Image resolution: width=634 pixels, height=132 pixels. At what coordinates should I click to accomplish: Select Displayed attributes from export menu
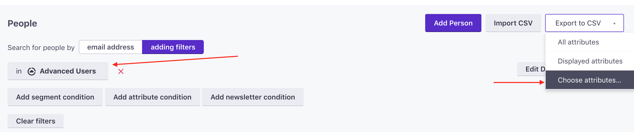(x=590, y=61)
